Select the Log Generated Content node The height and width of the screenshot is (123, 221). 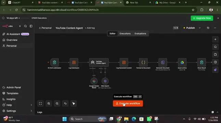(x=124, y=62)
